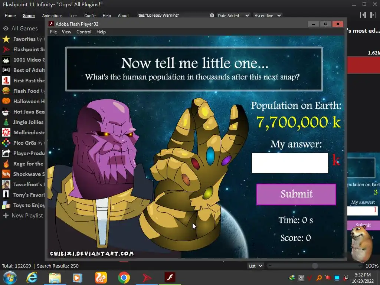Screen dimensions: 380x285
Task: Open the orange media player taskbar icon
Action: [77, 278]
